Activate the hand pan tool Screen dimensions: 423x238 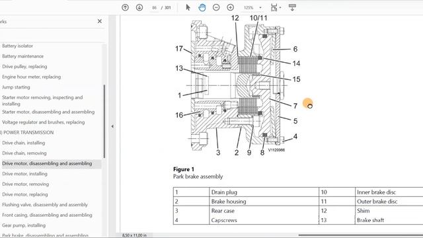(202, 7)
